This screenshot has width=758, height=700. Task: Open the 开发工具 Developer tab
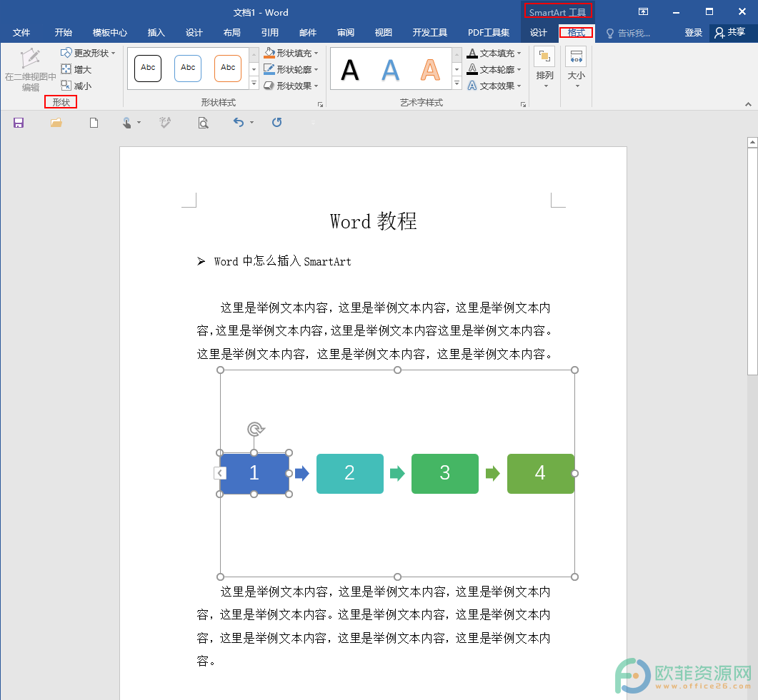coord(430,32)
